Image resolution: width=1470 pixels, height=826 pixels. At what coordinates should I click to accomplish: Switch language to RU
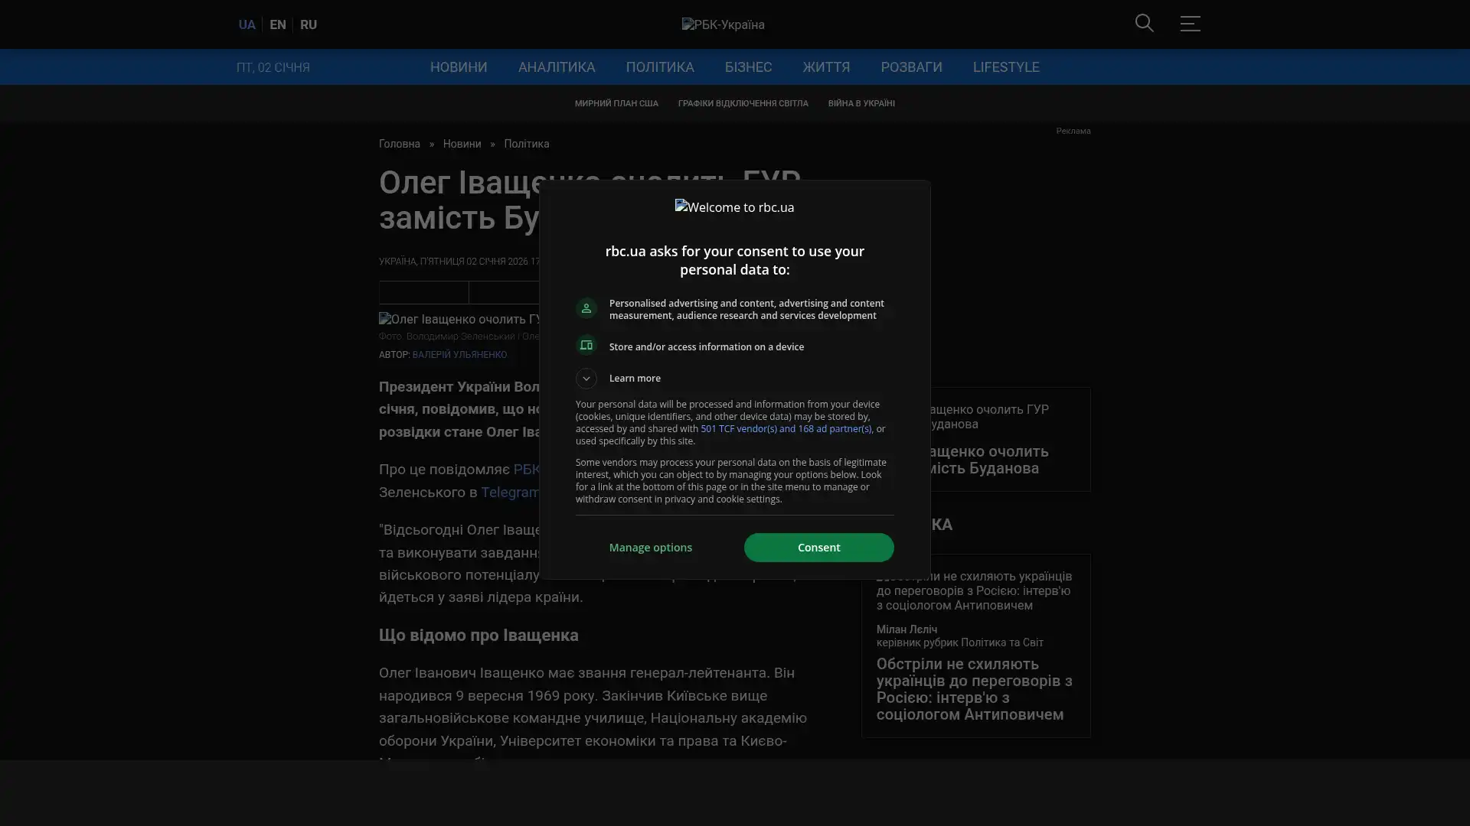click(308, 24)
